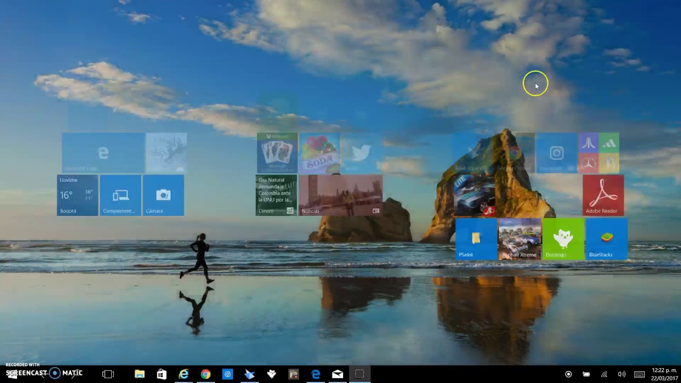This screenshot has width=681, height=383.
Task: Open the Twitter tile
Action: [x=361, y=153]
